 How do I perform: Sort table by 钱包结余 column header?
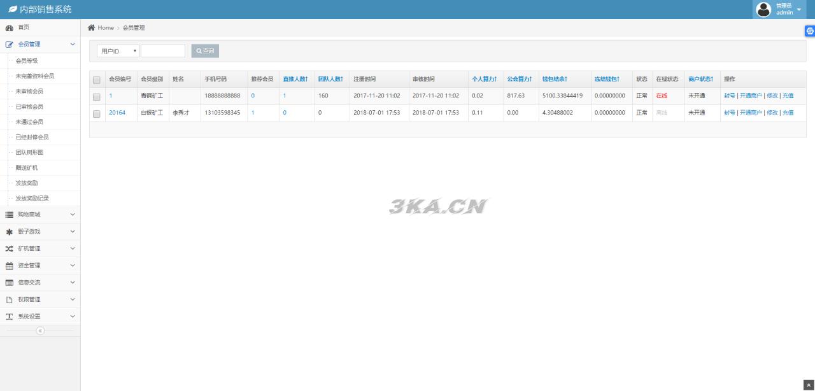click(x=554, y=79)
